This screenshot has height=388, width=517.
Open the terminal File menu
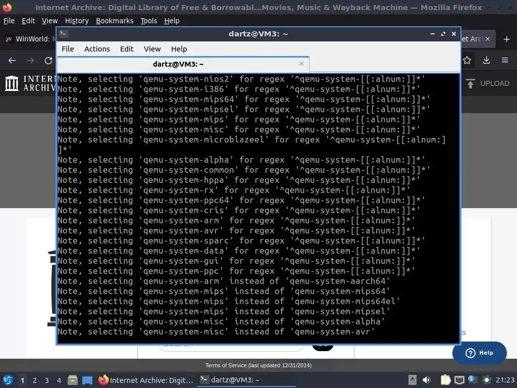pyautogui.click(x=68, y=49)
